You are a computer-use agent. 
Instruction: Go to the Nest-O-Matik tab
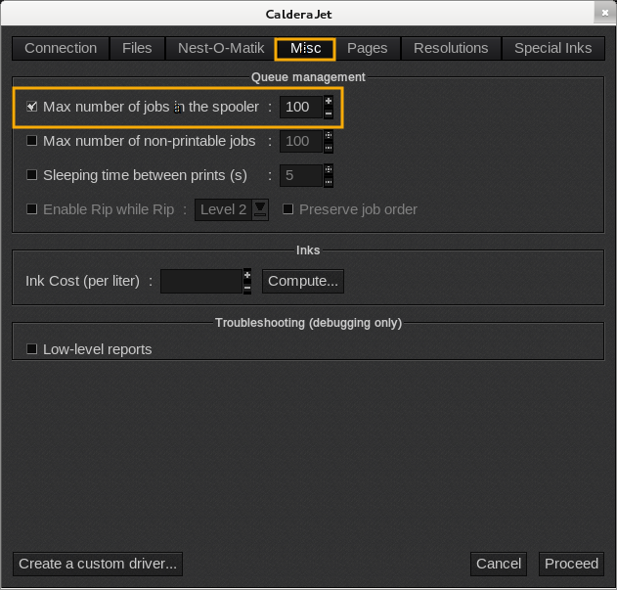221,48
